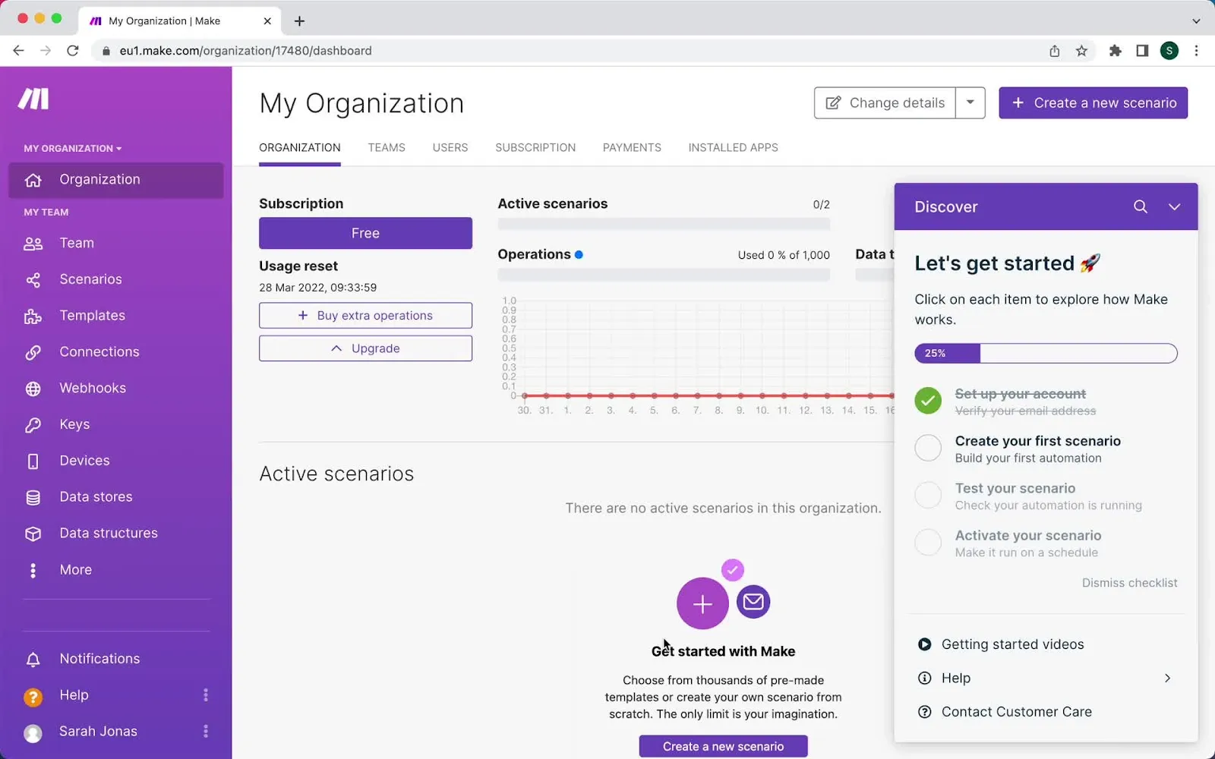The width and height of the screenshot is (1215, 759).
Task: Click the Free subscription button
Action: pyautogui.click(x=365, y=233)
